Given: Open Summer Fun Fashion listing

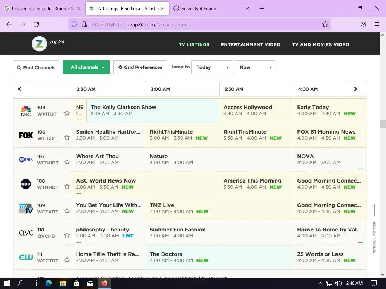Looking at the screenshot, I should tap(219, 233).
